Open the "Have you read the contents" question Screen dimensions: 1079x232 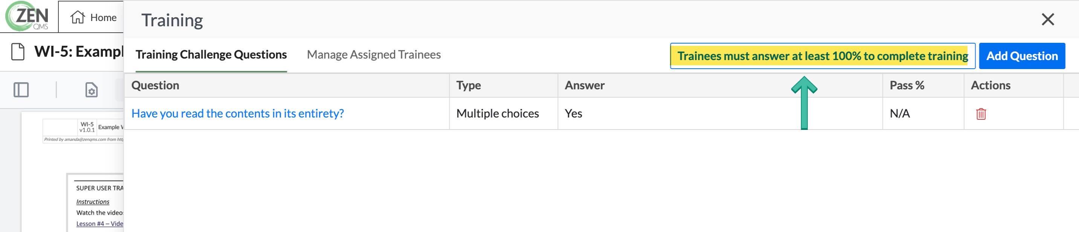237,113
